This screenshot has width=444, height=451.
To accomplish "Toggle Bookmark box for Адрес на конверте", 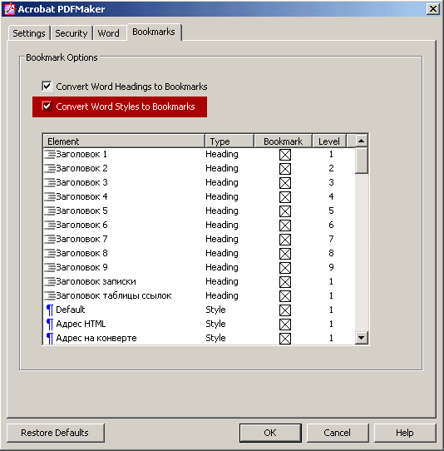I will (x=285, y=338).
